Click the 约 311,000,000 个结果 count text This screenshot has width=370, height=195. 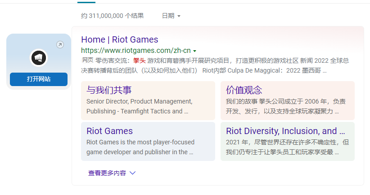pyautogui.click(x=113, y=16)
